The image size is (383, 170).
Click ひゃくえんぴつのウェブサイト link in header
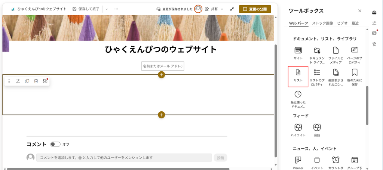(x=42, y=9)
